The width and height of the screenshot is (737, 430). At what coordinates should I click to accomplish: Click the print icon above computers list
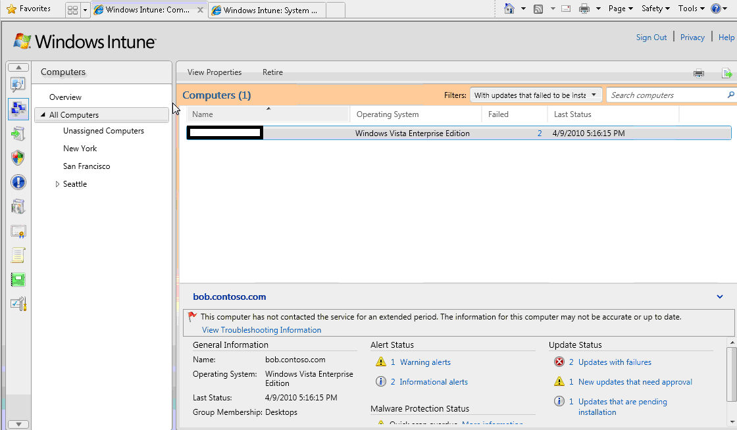[699, 73]
